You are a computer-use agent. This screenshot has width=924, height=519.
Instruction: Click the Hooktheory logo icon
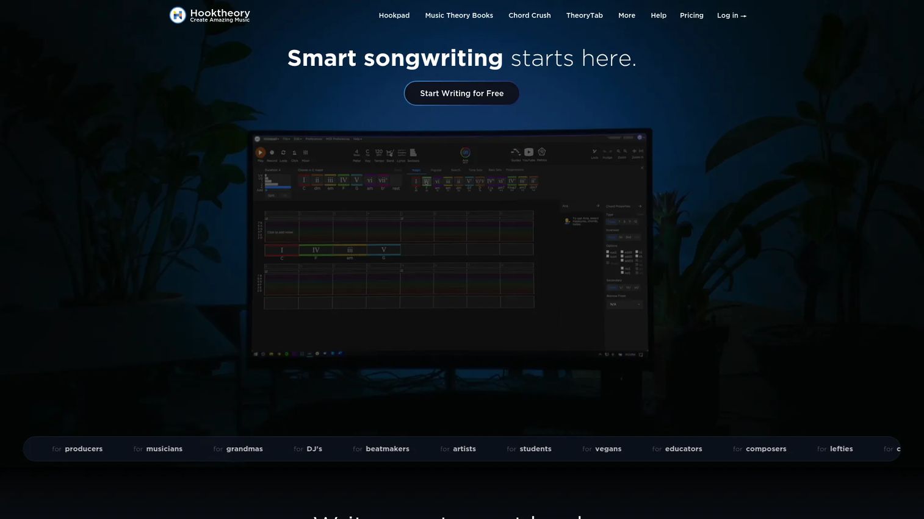pos(178,15)
